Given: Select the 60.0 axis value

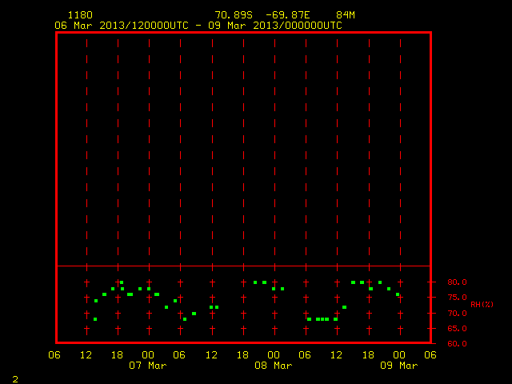Looking at the screenshot, I should click(x=457, y=343).
